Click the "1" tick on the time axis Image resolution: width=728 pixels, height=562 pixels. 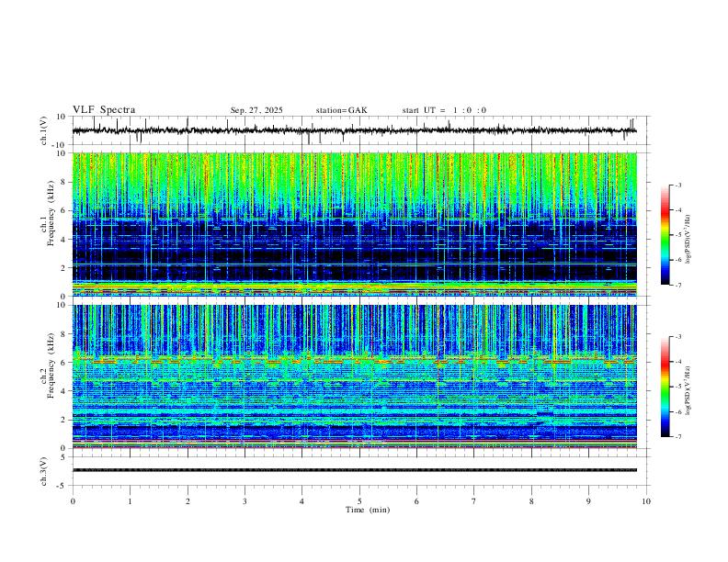pyautogui.click(x=130, y=501)
